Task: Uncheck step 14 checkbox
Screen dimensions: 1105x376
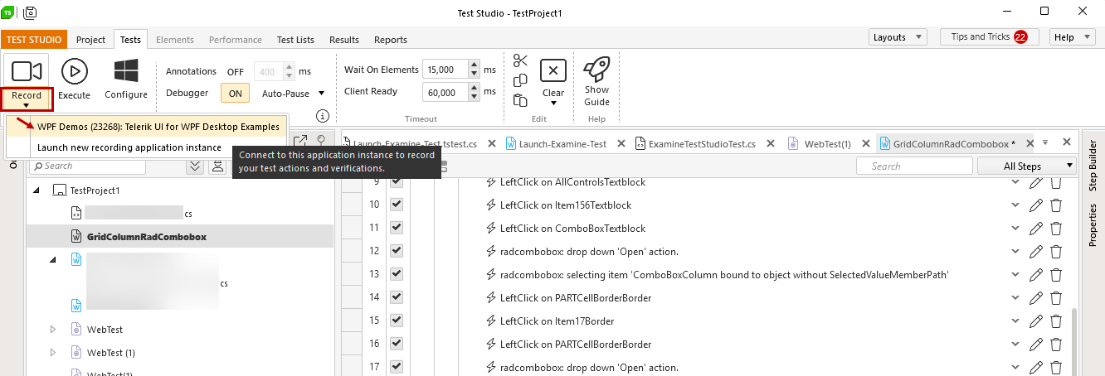Action: (396, 297)
